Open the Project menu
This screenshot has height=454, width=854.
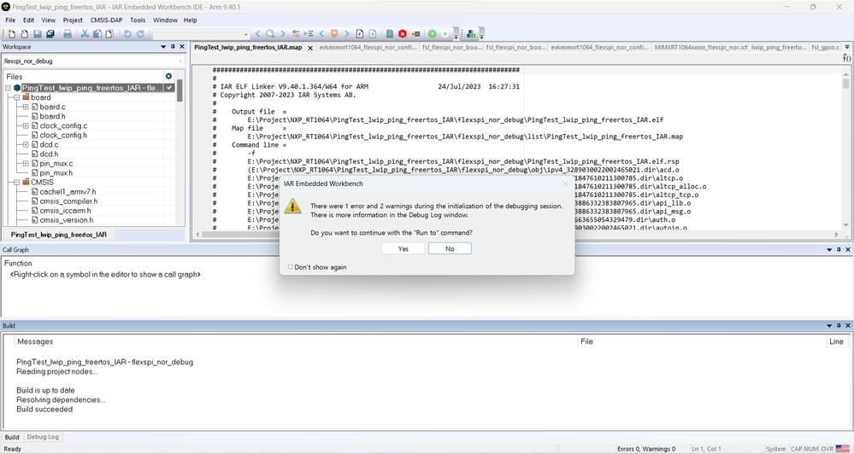73,20
